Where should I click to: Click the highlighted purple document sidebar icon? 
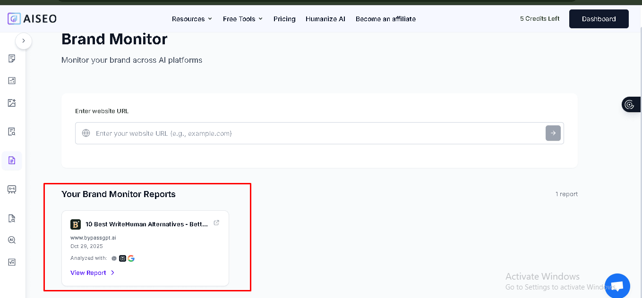click(x=12, y=161)
